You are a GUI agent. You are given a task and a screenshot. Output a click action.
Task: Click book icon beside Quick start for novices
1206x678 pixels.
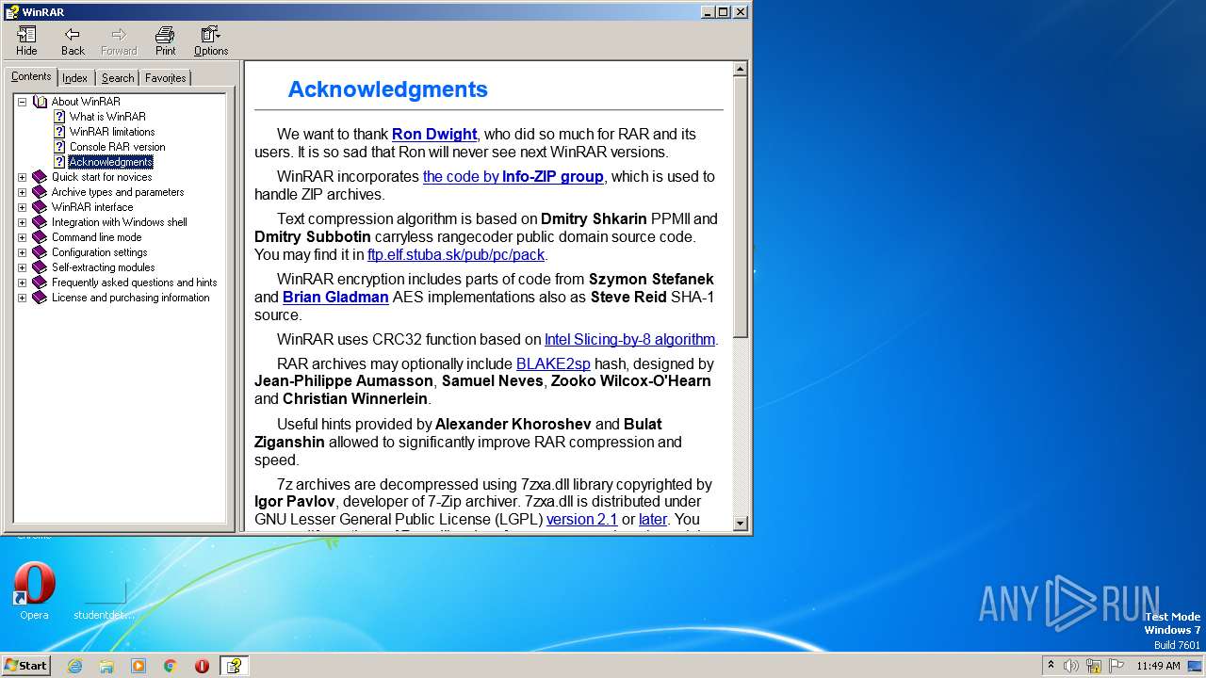click(40, 177)
